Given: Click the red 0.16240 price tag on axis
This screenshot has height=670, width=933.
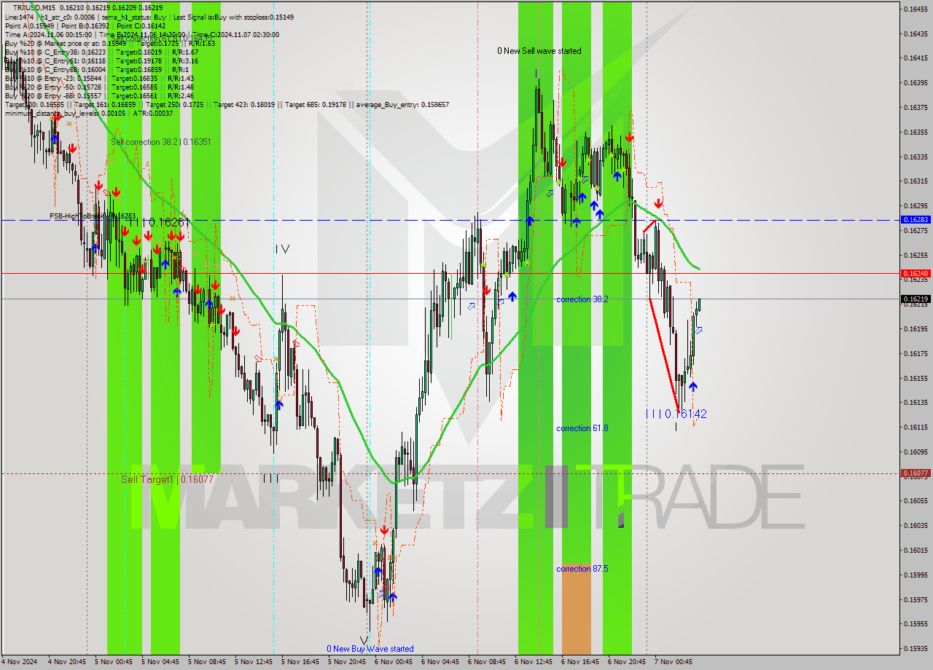Looking at the screenshot, I should 916,274.
